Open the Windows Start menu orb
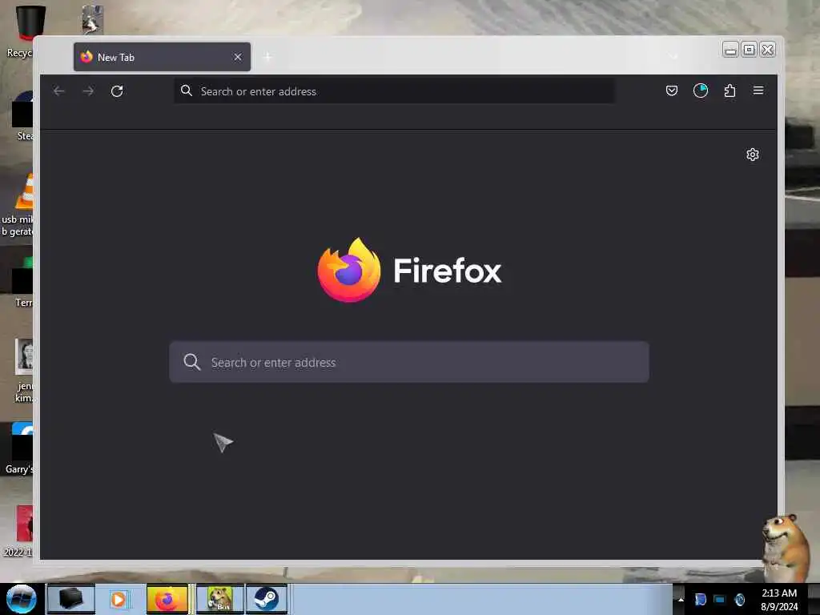 point(22,599)
